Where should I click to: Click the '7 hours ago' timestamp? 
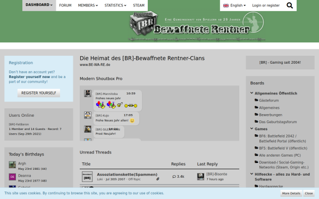[x=215, y=179]
